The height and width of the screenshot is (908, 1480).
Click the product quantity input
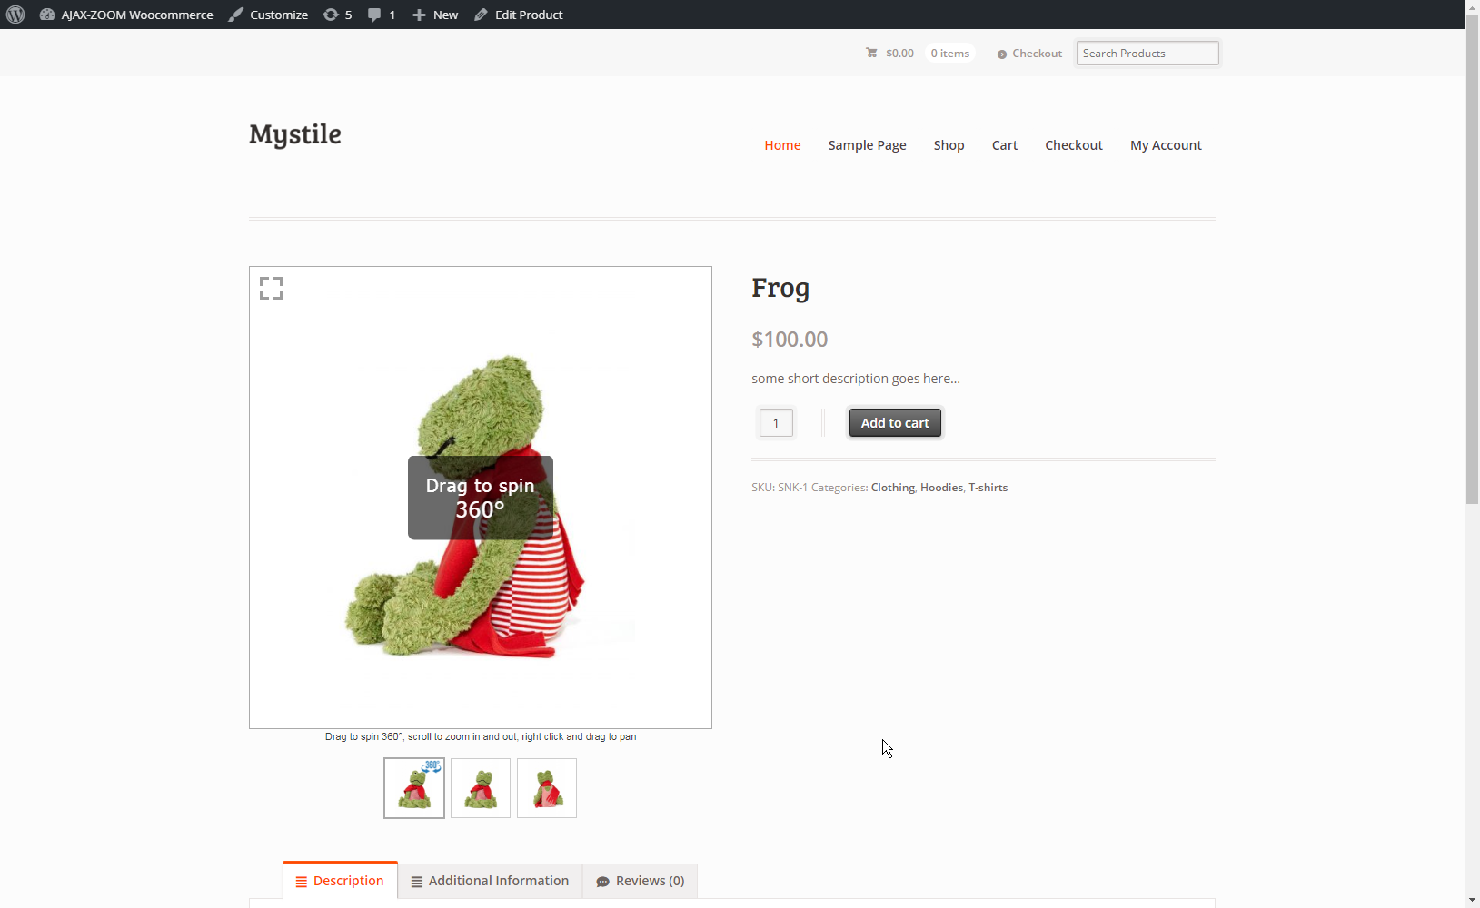pyautogui.click(x=776, y=423)
